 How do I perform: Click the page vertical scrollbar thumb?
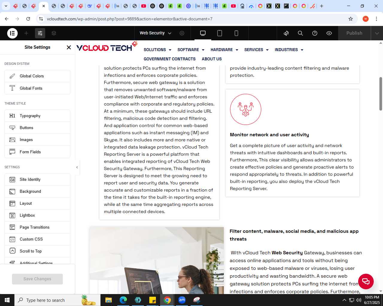(381, 94)
